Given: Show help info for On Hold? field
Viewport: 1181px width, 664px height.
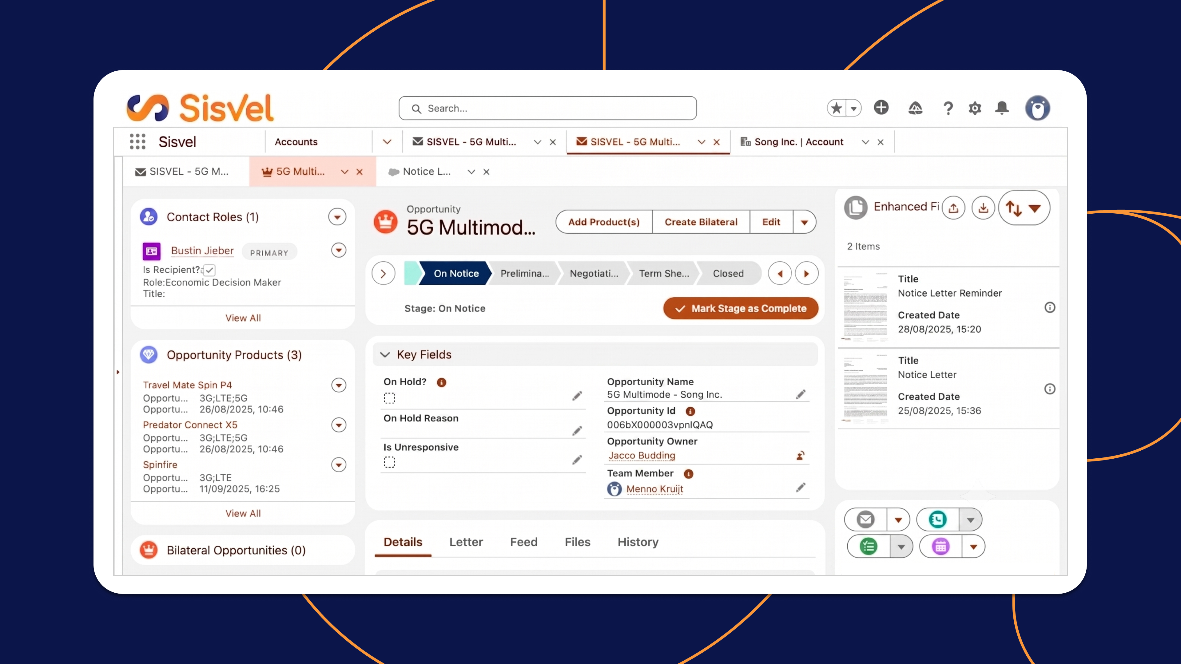Looking at the screenshot, I should 442,382.
